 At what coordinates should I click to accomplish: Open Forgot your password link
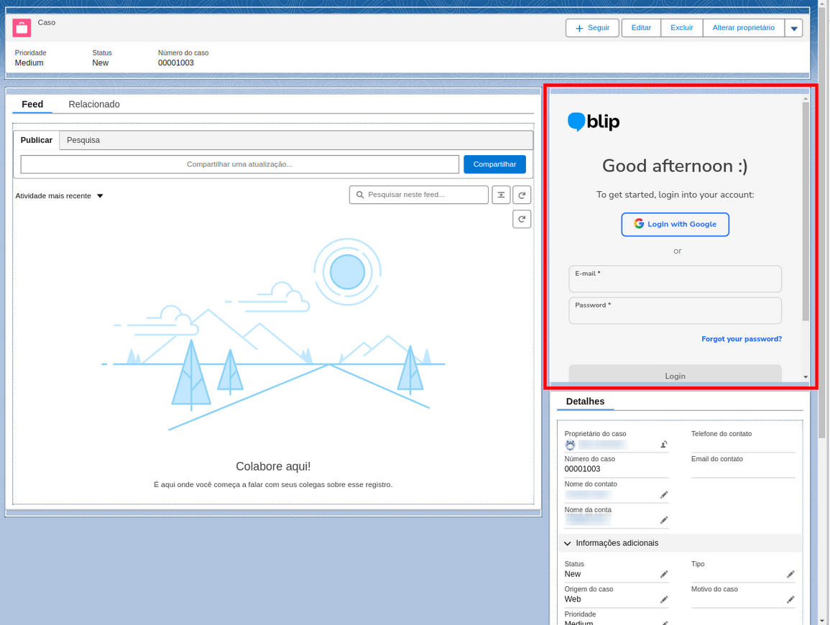click(741, 339)
